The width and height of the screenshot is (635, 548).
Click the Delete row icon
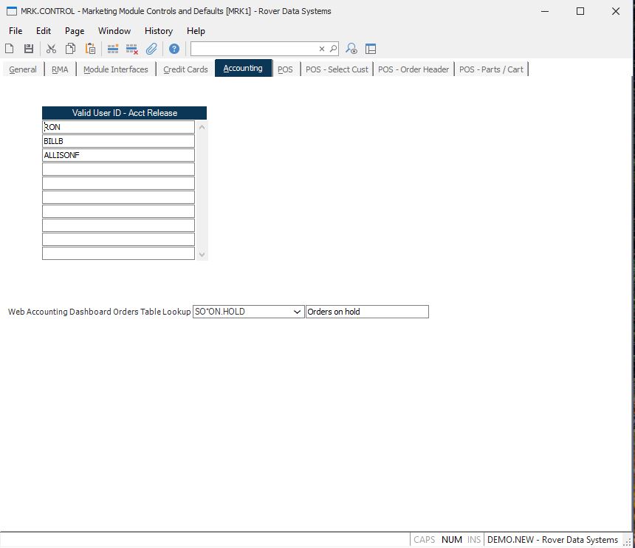click(132, 49)
